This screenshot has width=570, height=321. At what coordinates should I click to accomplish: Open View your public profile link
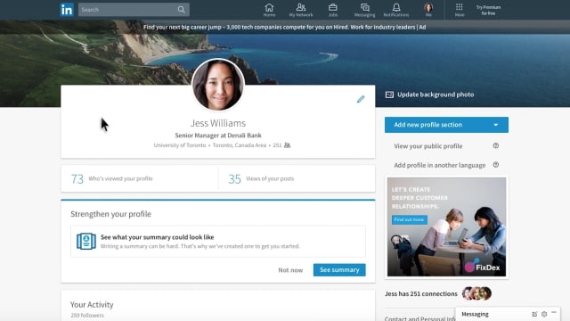428,146
